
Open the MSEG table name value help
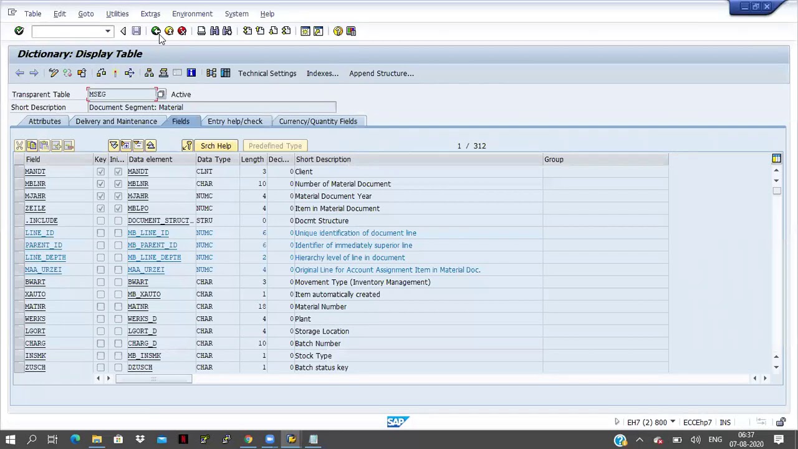pos(161,94)
